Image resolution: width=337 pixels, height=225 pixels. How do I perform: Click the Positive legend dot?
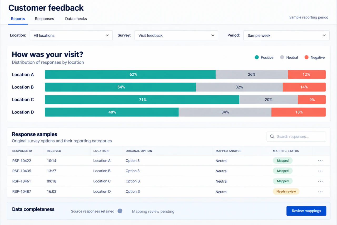257,57
